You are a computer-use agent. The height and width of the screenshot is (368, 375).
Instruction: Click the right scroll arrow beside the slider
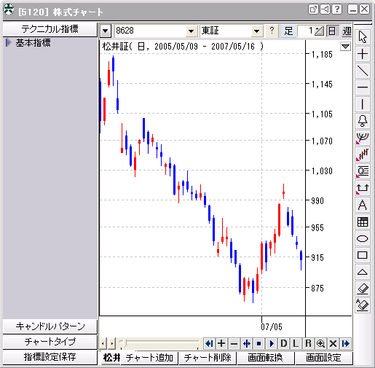[111, 343]
